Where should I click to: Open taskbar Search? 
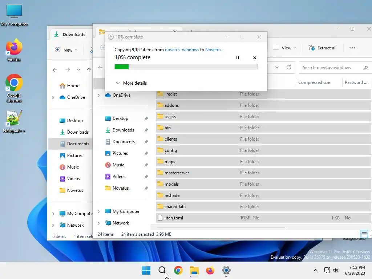162,270
